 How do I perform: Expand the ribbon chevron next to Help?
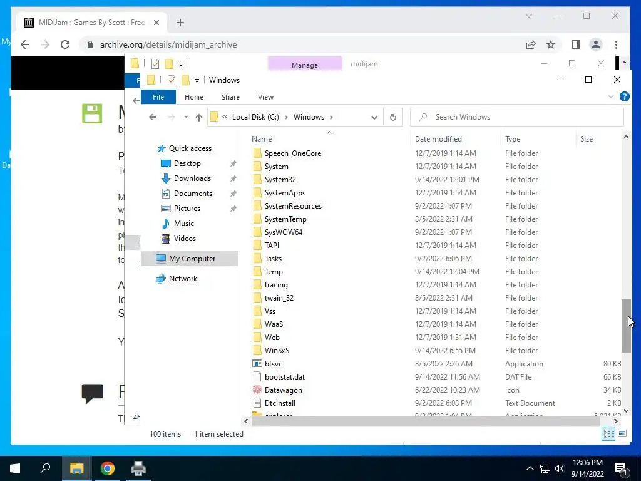coord(611,97)
